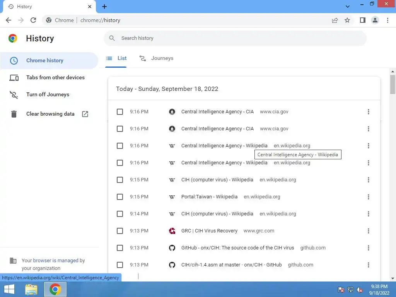The image size is (396, 297).
Task: Switch to the Journeys tab
Action: [156, 58]
